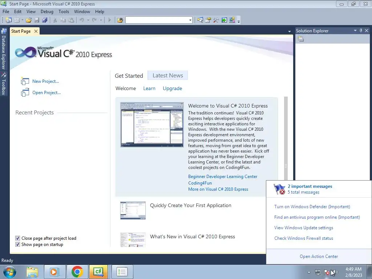Viewport: 372px width, 279px height.
Task: Switch to the Get Started tab
Action: pyautogui.click(x=129, y=76)
